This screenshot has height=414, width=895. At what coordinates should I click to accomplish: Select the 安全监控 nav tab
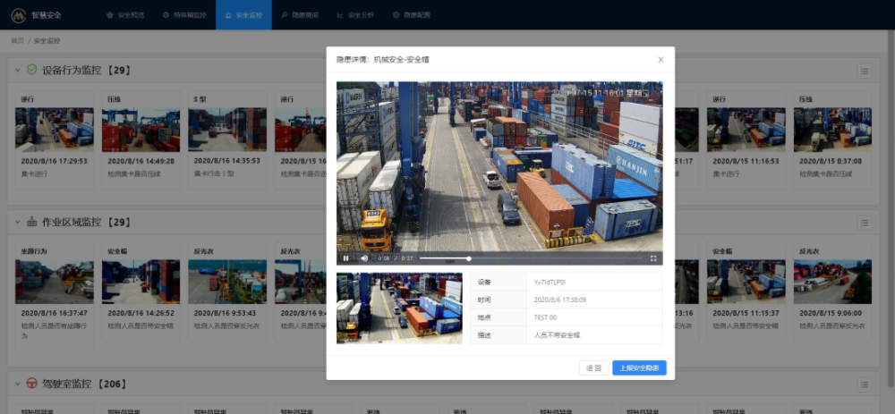tap(243, 15)
